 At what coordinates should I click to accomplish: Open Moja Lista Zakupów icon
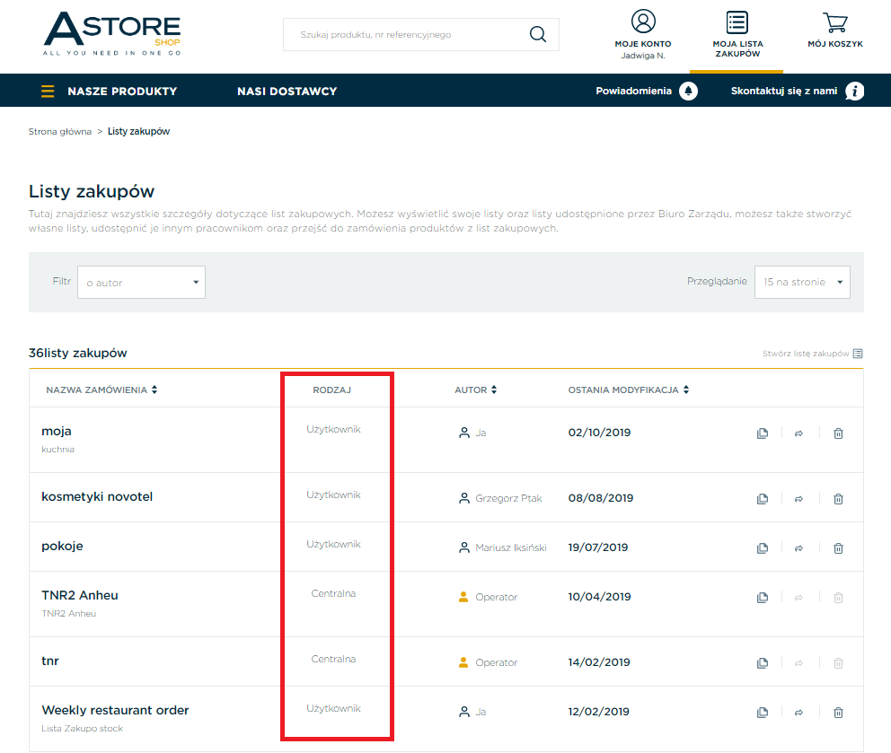point(737,22)
